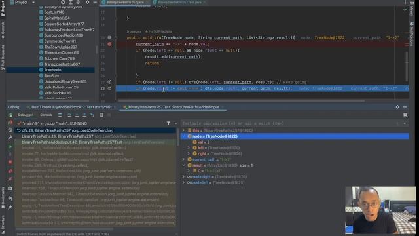This screenshot has height=236, width=419.
Task: Hide the Debug tool window
Action: [x=405, y=107]
